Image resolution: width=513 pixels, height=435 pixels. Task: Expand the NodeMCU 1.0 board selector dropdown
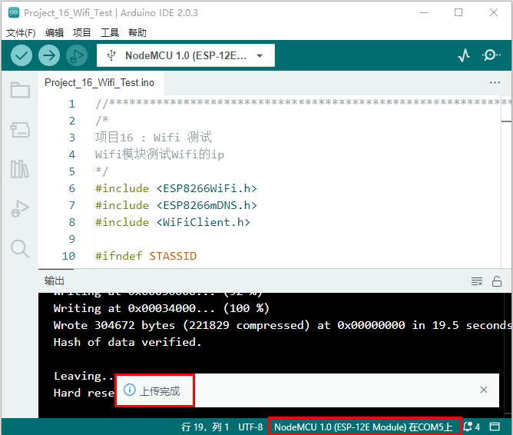pos(186,55)
